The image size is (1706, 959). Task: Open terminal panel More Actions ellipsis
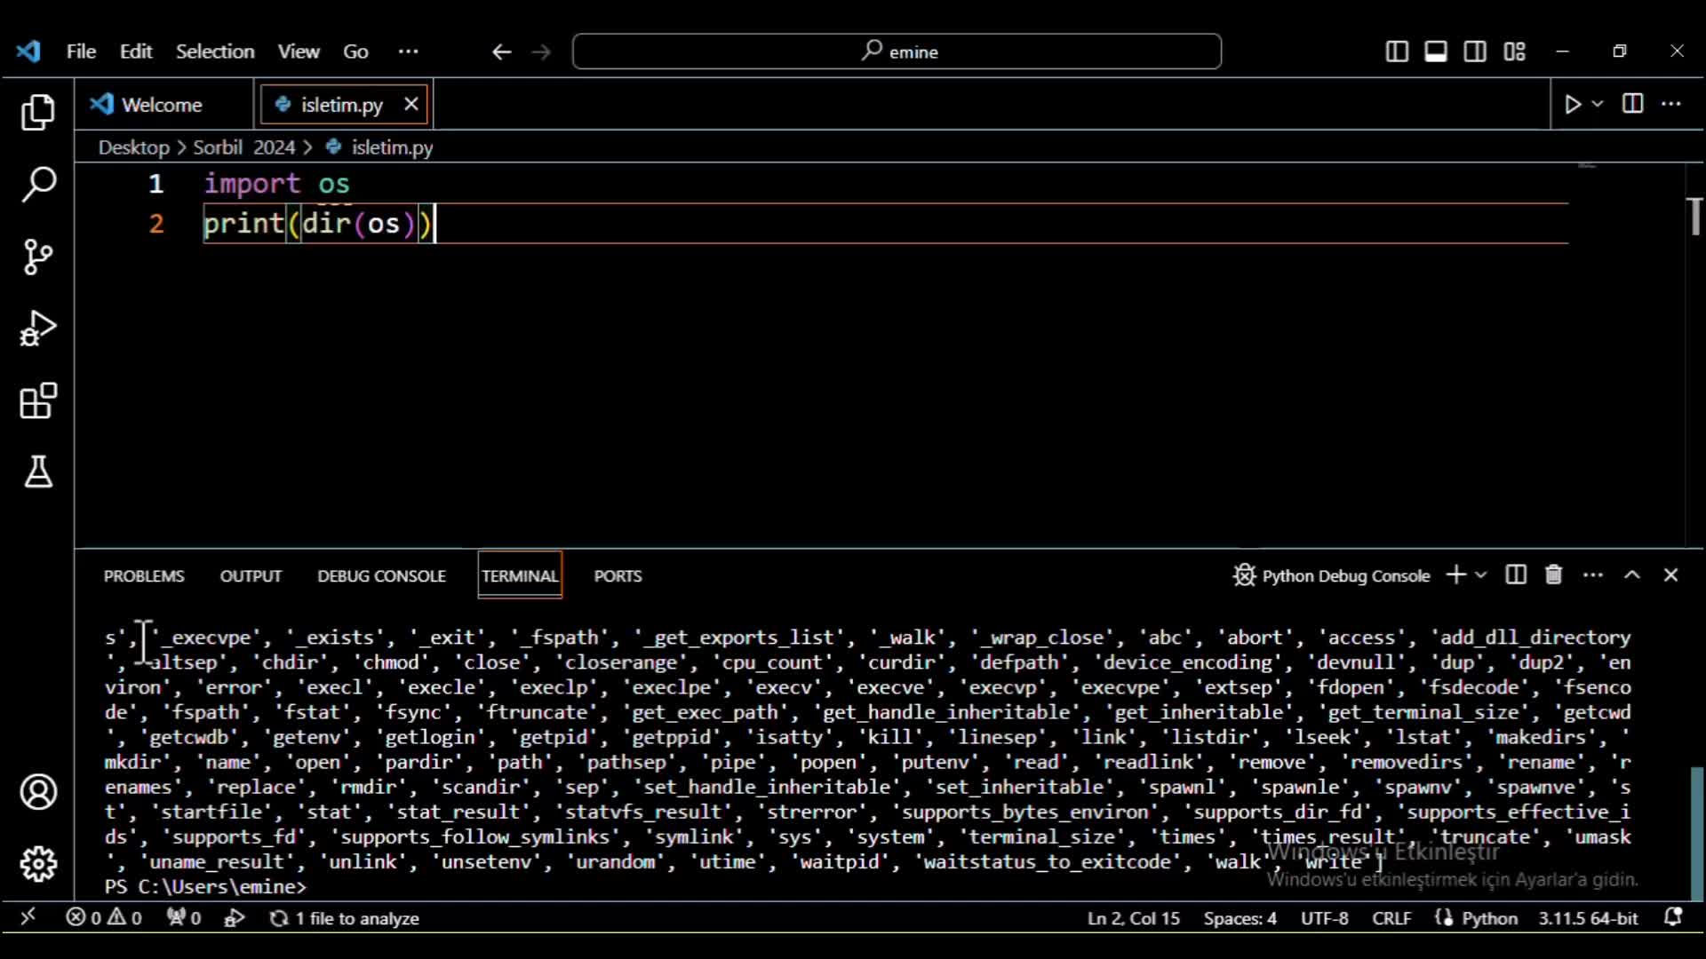click(1593, 575)
